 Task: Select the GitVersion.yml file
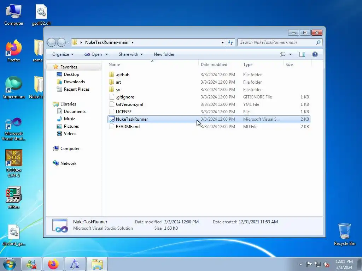click(209, 104)
